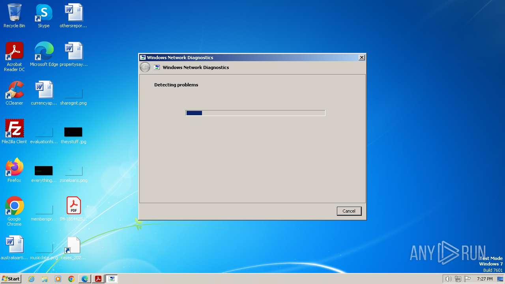Select the zoneloans.png file

(73, 173)
